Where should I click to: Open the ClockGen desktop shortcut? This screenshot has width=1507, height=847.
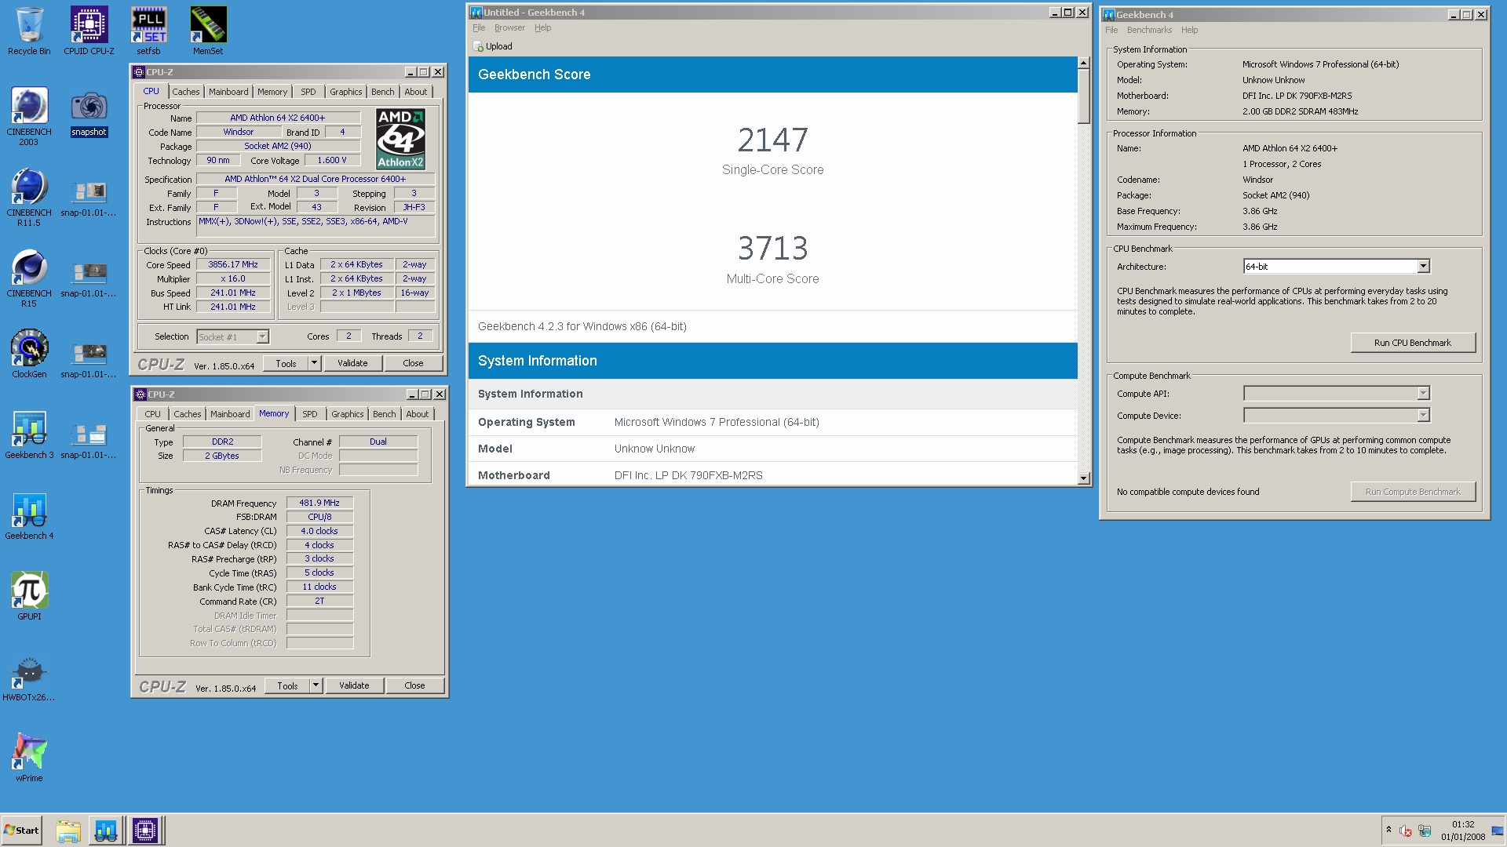[x=29, y=354]
